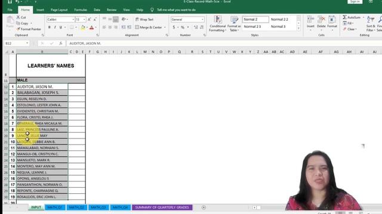Open font size dropdown

coord(84,20)
